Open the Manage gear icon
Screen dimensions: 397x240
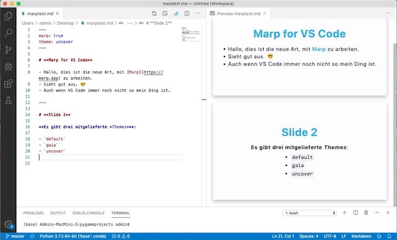coord(8,224)
